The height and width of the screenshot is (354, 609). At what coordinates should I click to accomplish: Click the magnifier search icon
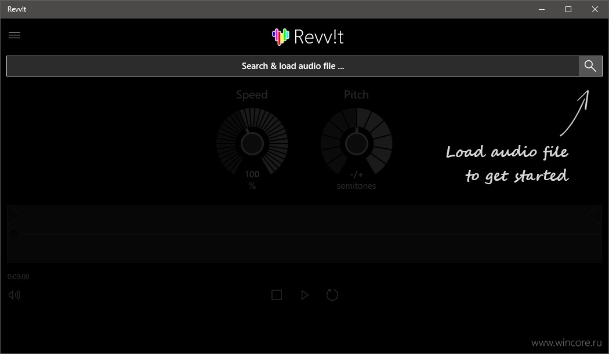coord(590,66)
